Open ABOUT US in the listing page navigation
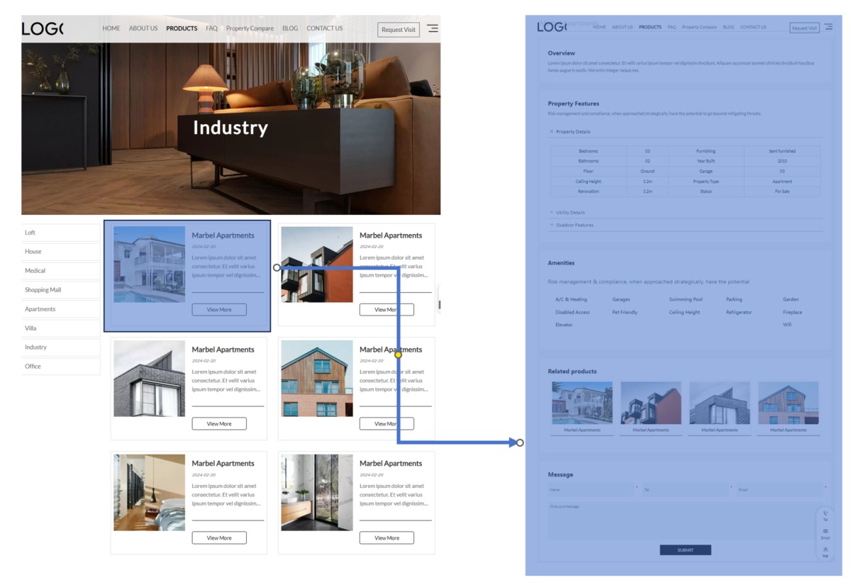Viewport: 851px width, 585px height. 143,28
